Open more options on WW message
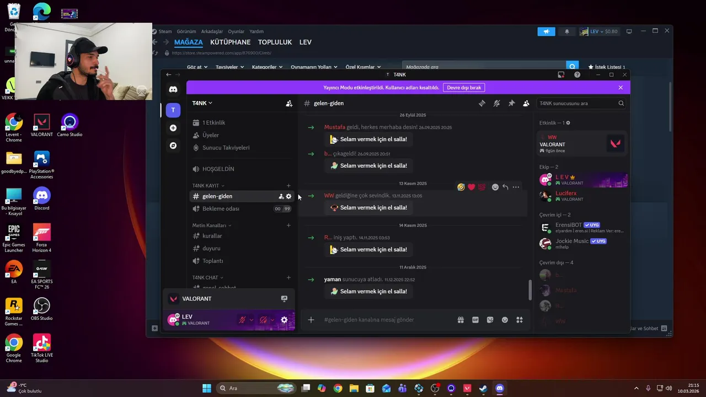The height and width of the screenshot is (397, 706). coord(516,187)
